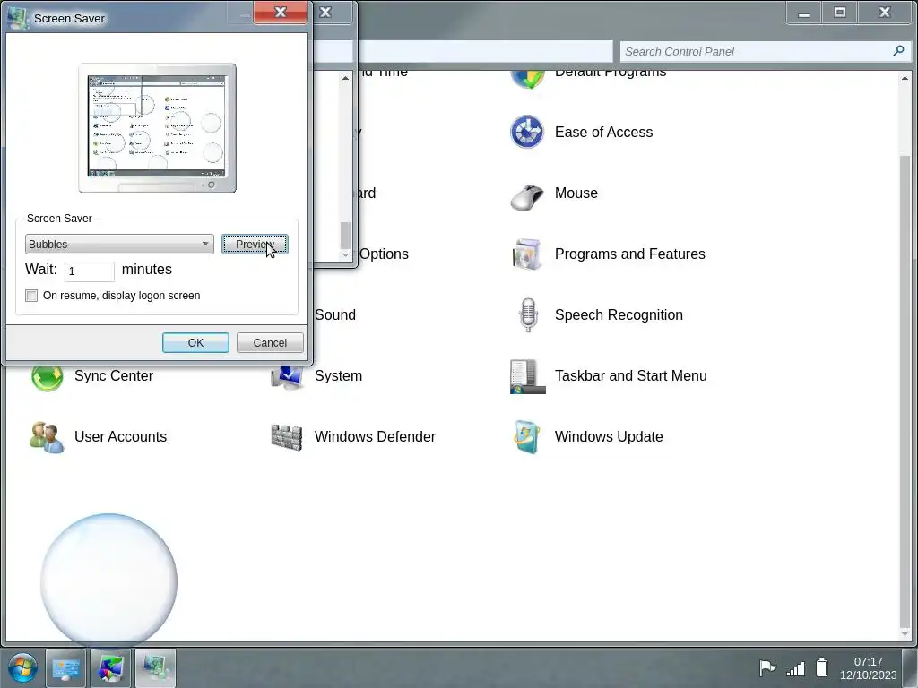
Task: Click the Windows Start orb
Action: (x=22, y=668)
